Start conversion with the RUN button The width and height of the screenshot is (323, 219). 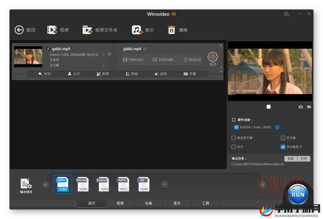coord(298,194)
